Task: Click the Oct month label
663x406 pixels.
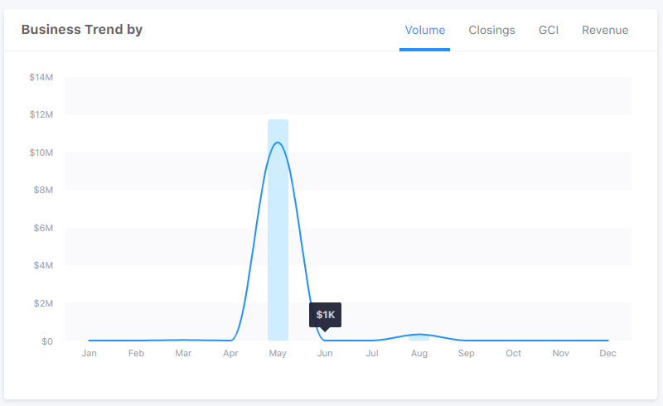Action: point(514,353)
